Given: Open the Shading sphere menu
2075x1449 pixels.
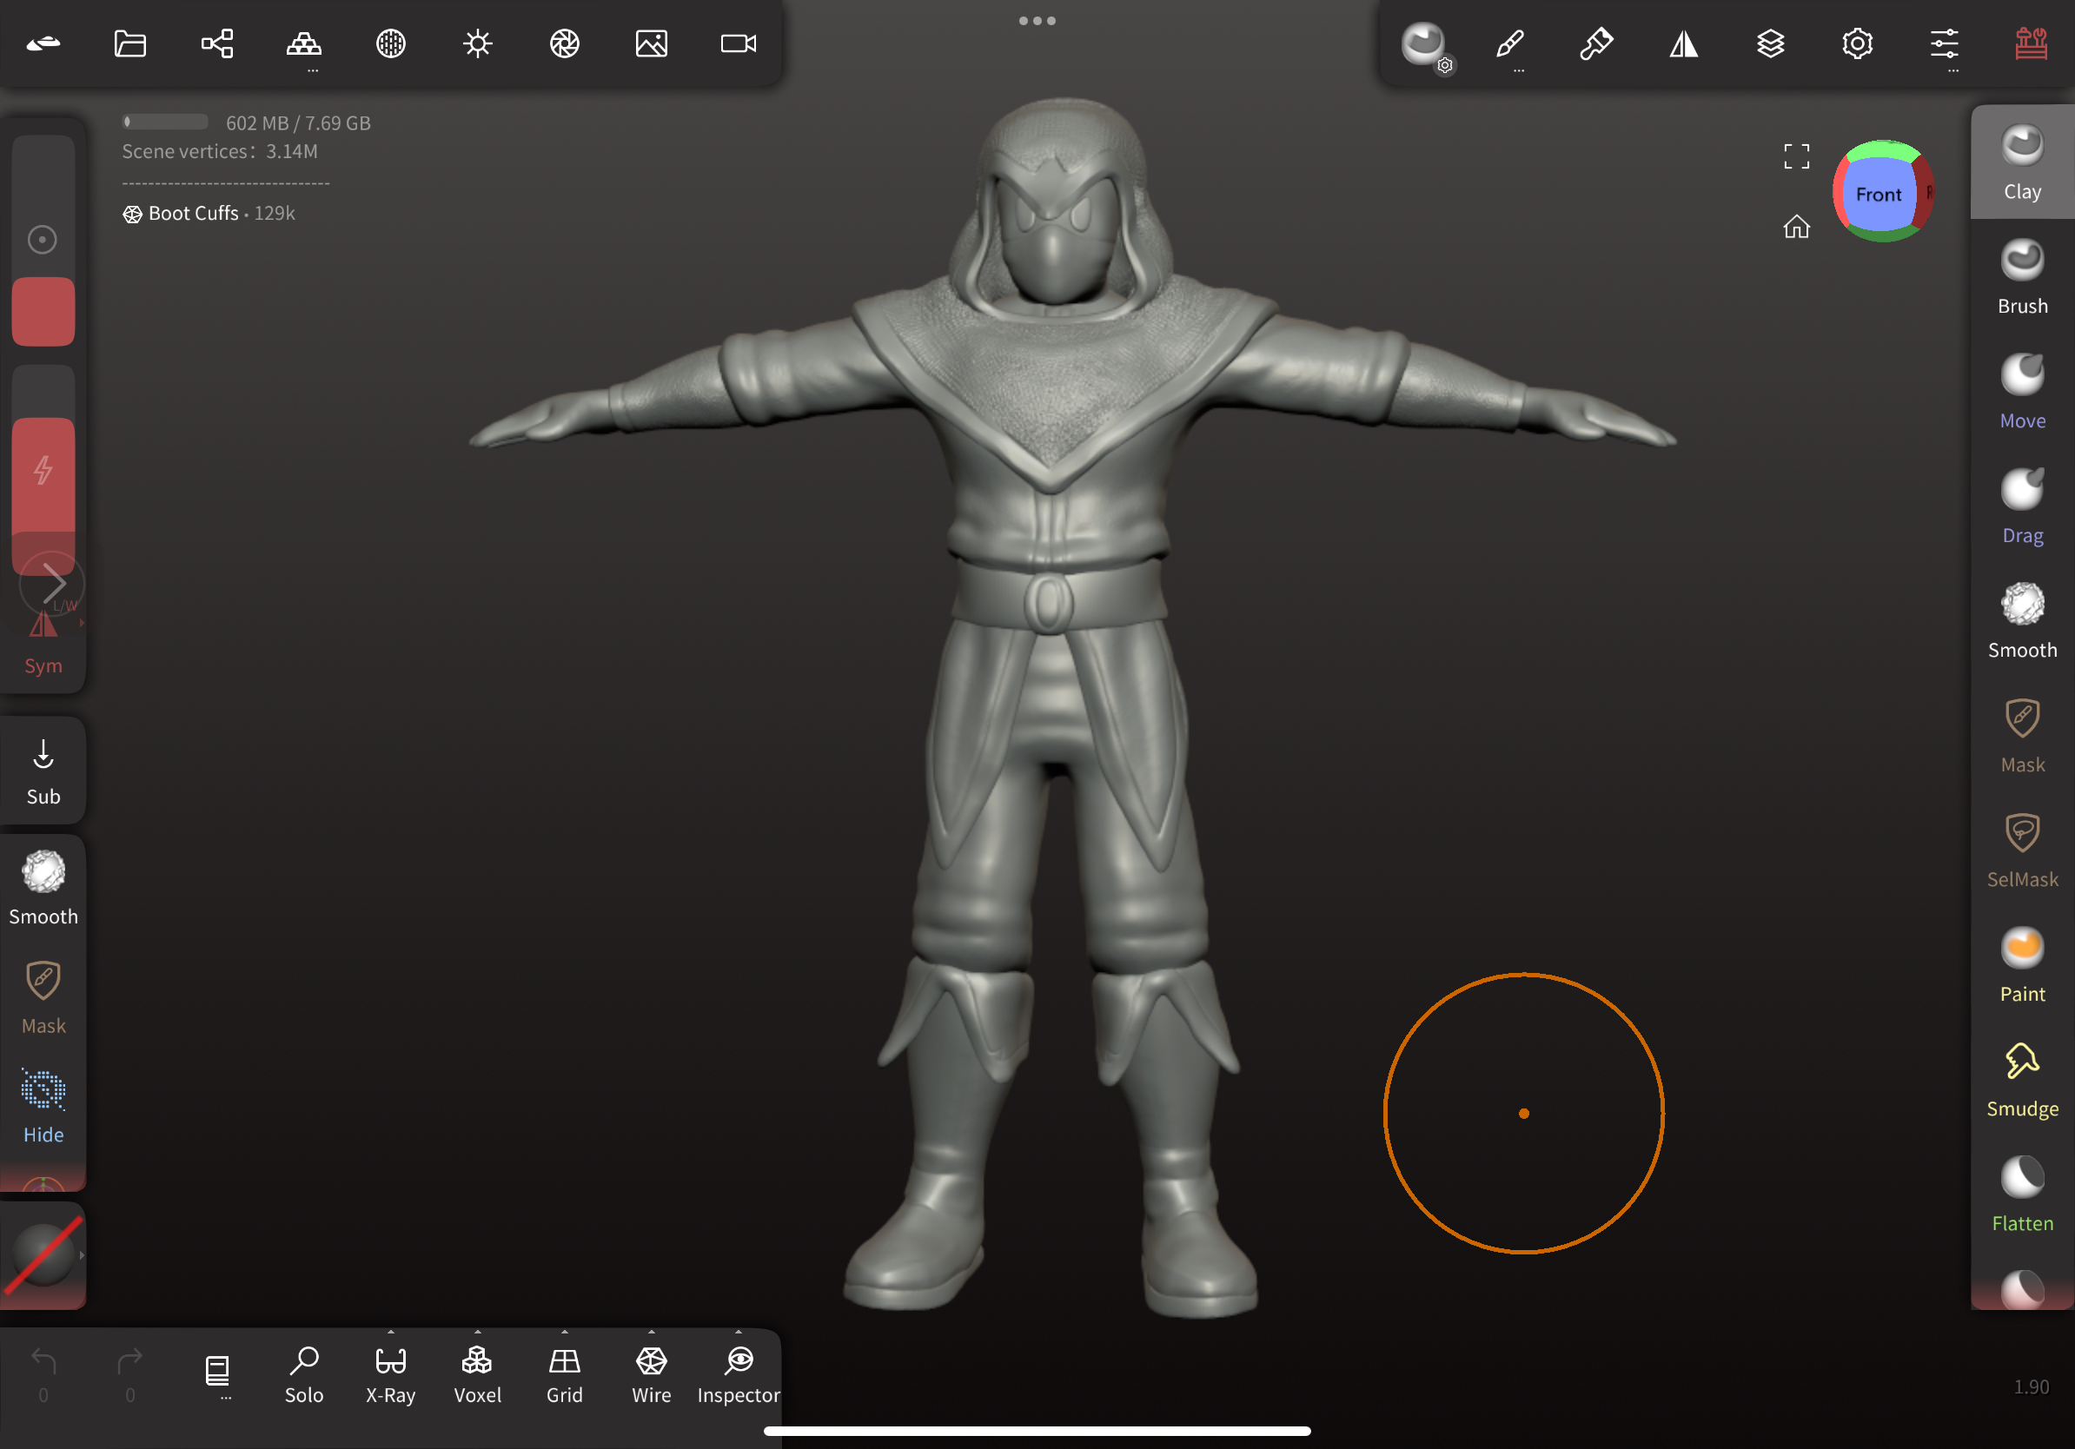Looking at the screenshot, I should click(390, 43).
